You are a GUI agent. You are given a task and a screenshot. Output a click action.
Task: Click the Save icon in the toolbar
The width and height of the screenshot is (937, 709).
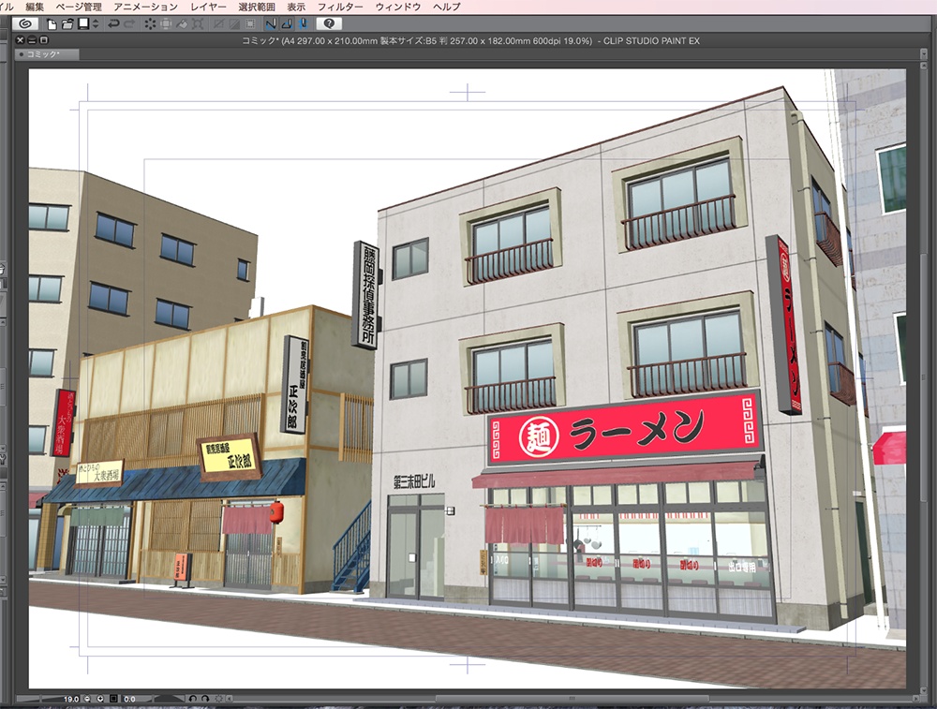[83, 26]
